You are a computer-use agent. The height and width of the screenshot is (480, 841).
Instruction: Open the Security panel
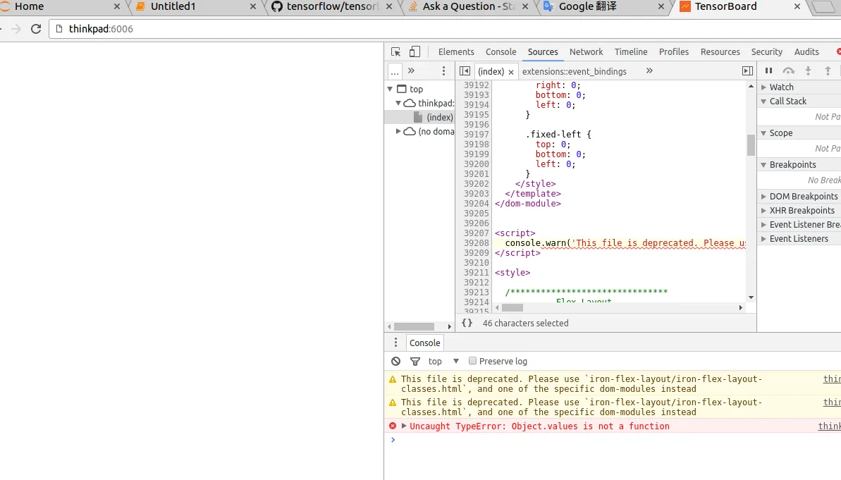(x=766, y=52)
